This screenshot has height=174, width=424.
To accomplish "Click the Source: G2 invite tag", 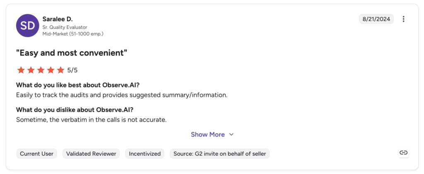I will 219,154.
